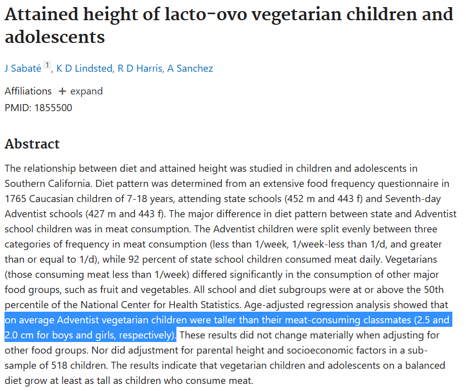Click the 'Affiliations' label
466x391 pixels.
tap(28, 91)
